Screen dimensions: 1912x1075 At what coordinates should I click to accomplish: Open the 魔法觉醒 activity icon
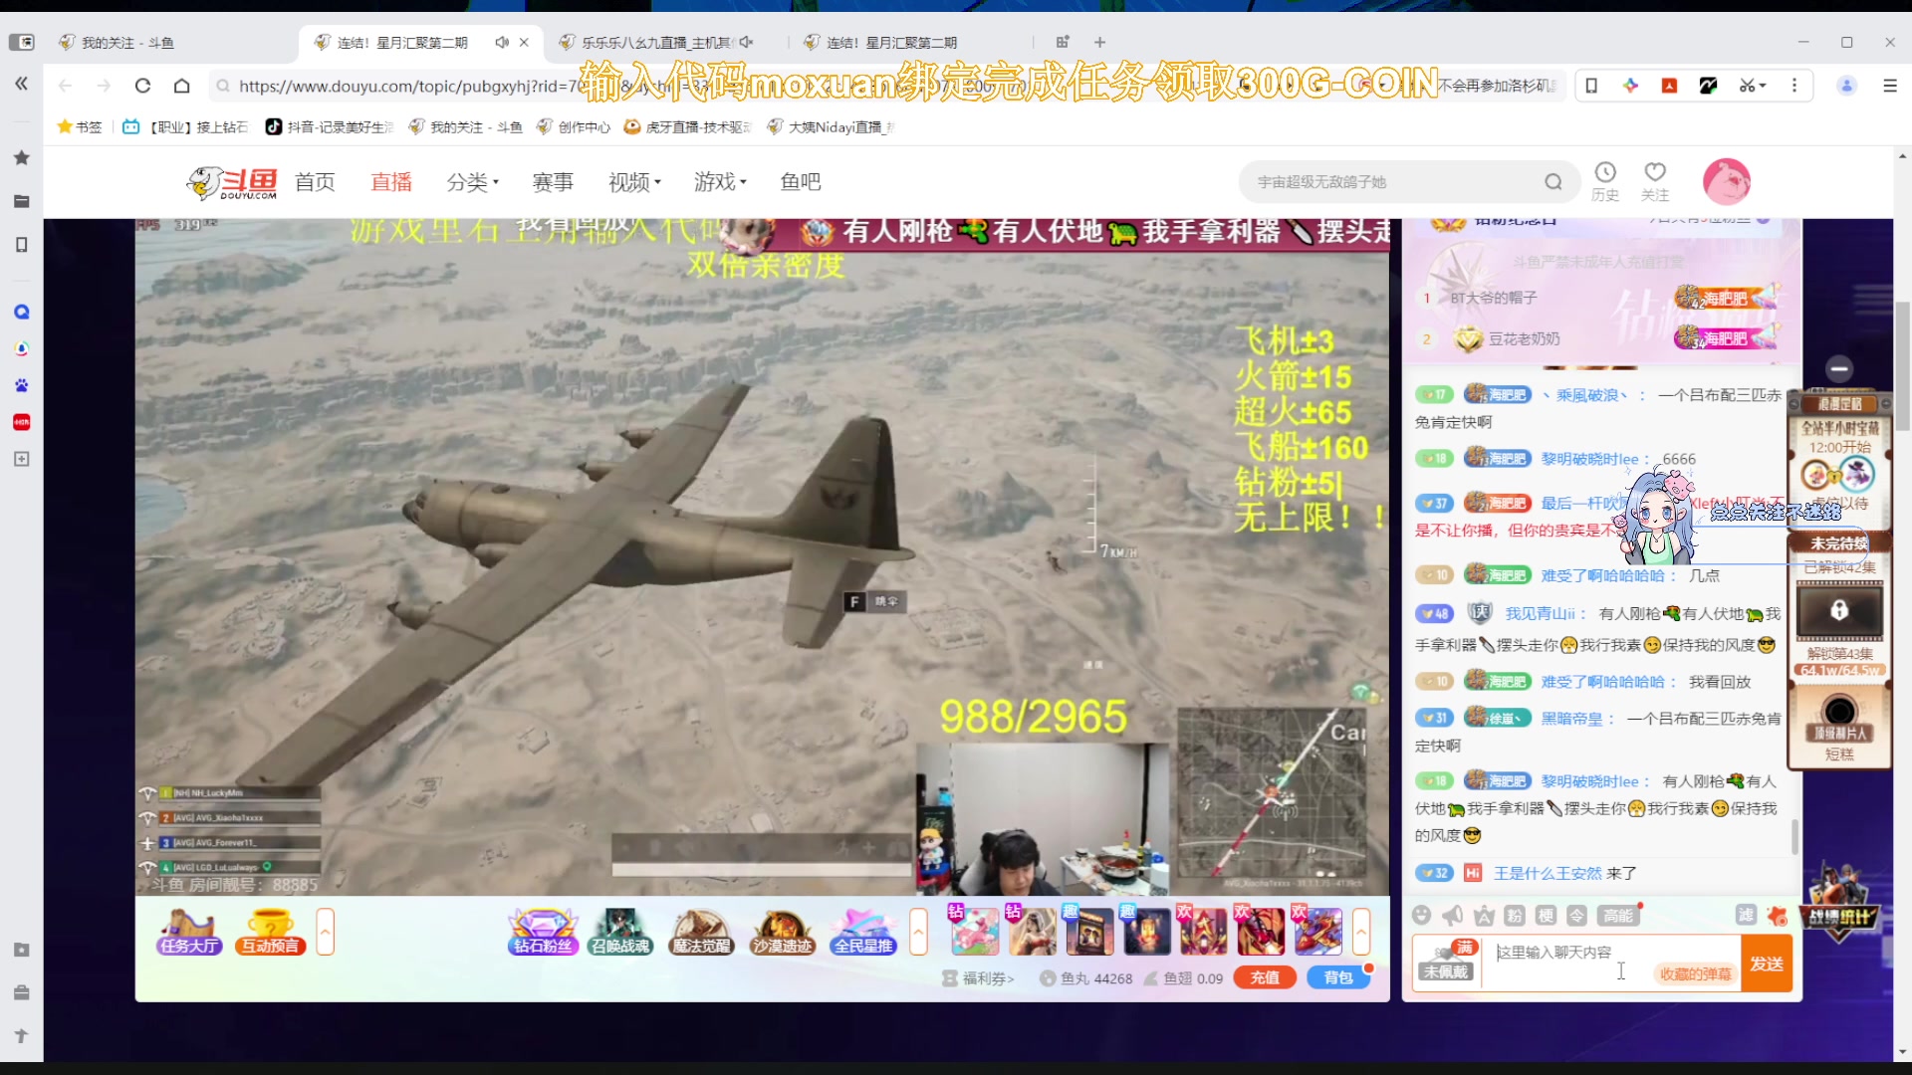point(701,933)
